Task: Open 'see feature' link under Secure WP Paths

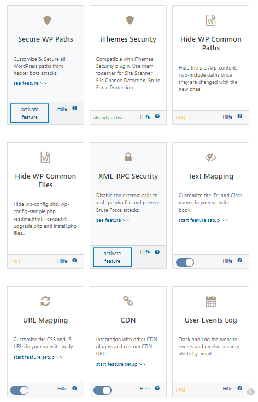Action: click(30, 83)
